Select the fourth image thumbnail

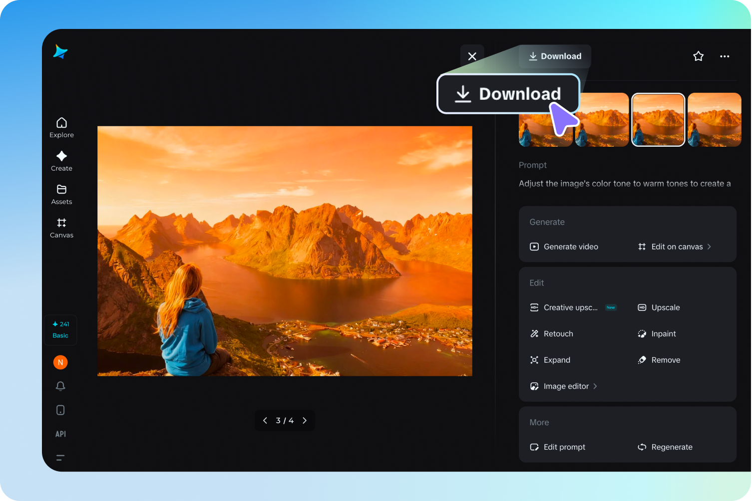[x=714, y=119]
